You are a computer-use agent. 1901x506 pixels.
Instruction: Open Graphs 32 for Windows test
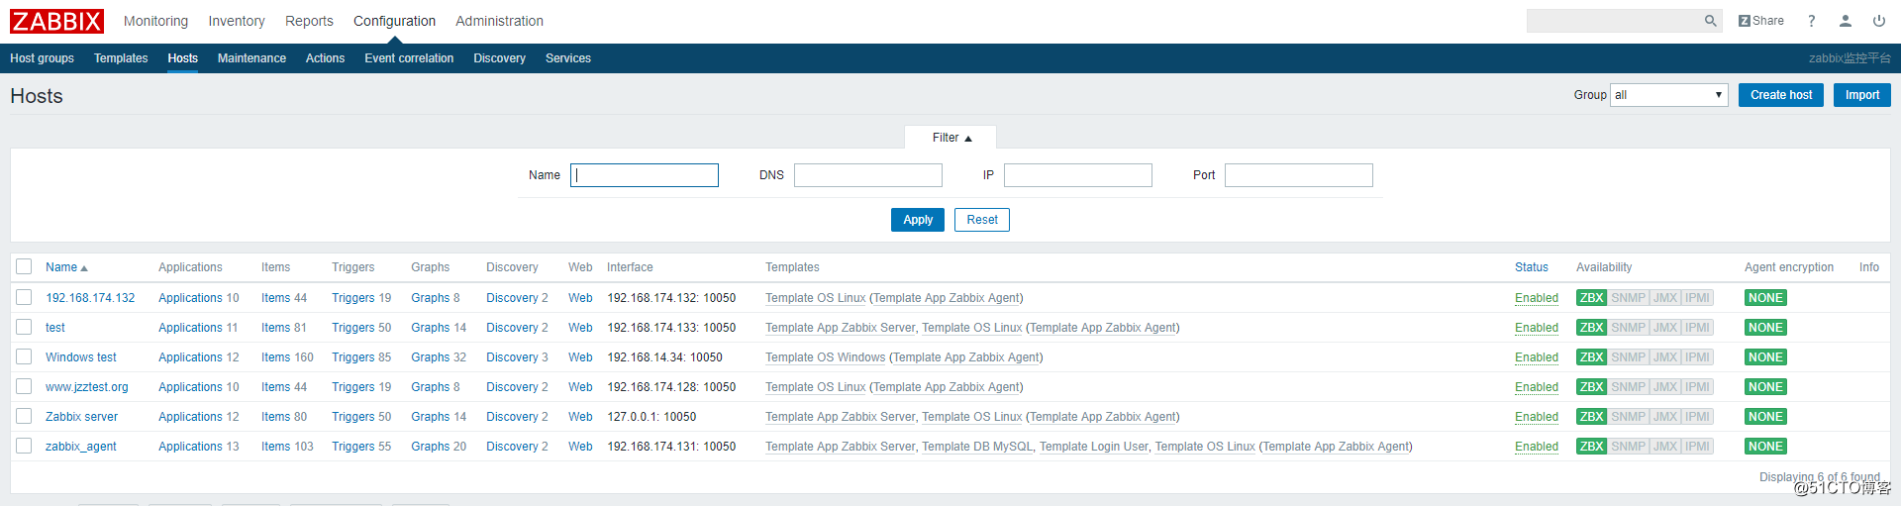(x=430, y=357)
